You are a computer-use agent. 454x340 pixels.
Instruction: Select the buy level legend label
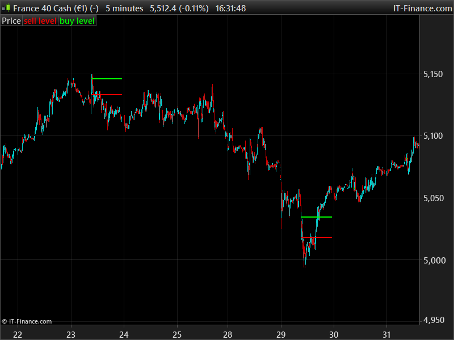pyautogui.click(x=77, y=21)
